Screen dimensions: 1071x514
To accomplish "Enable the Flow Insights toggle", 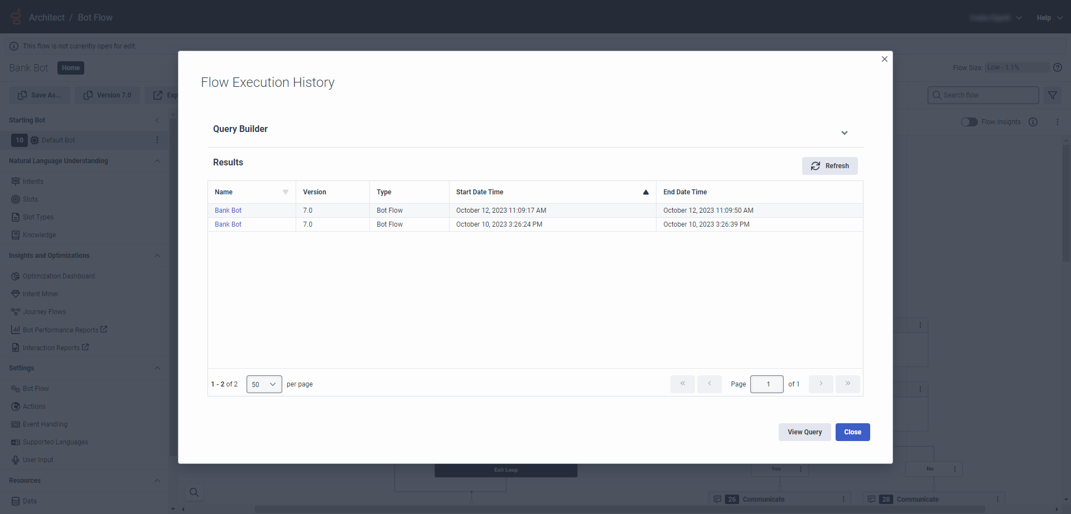I will (x=970, y=121).
